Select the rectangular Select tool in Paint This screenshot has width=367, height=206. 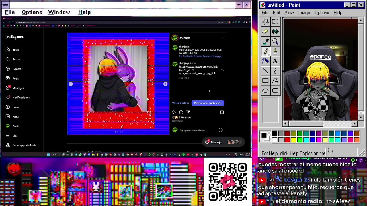275,21
